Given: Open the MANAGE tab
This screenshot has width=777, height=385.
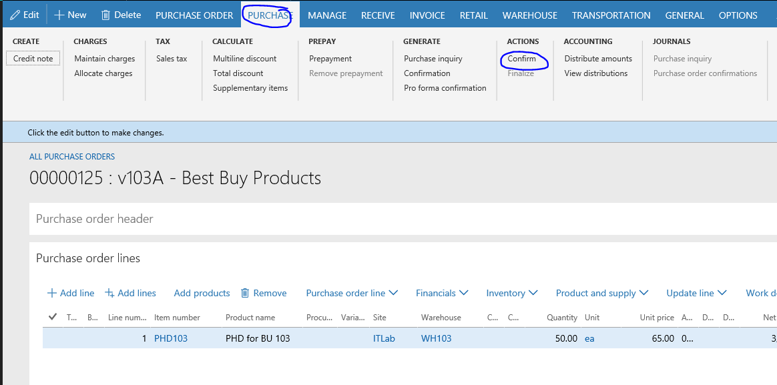Looking at the screenshot, I should (x=327, y=15).
